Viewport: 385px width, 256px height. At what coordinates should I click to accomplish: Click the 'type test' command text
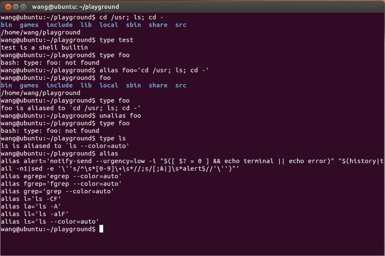coord(116,40)
